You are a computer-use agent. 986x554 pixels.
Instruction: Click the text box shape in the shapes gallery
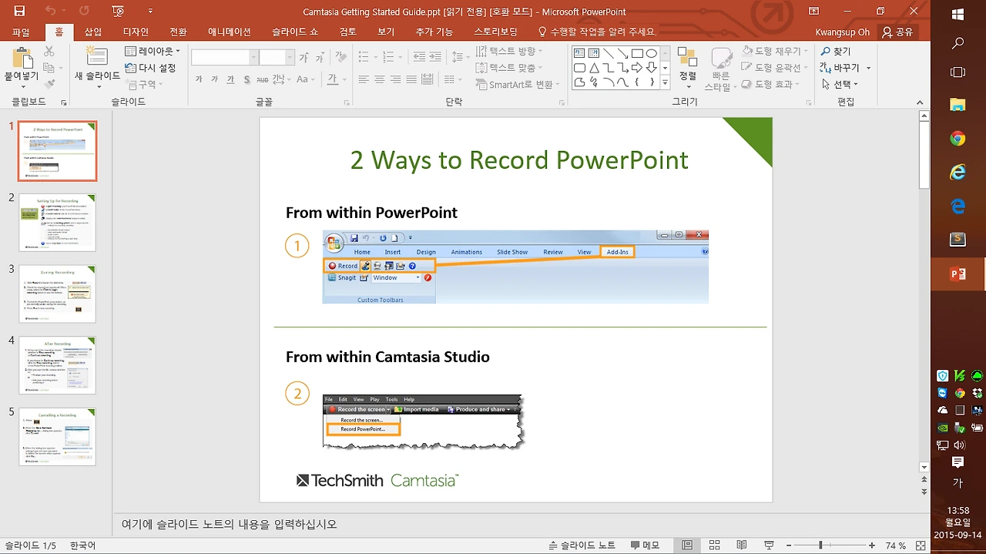coord(579,53)
